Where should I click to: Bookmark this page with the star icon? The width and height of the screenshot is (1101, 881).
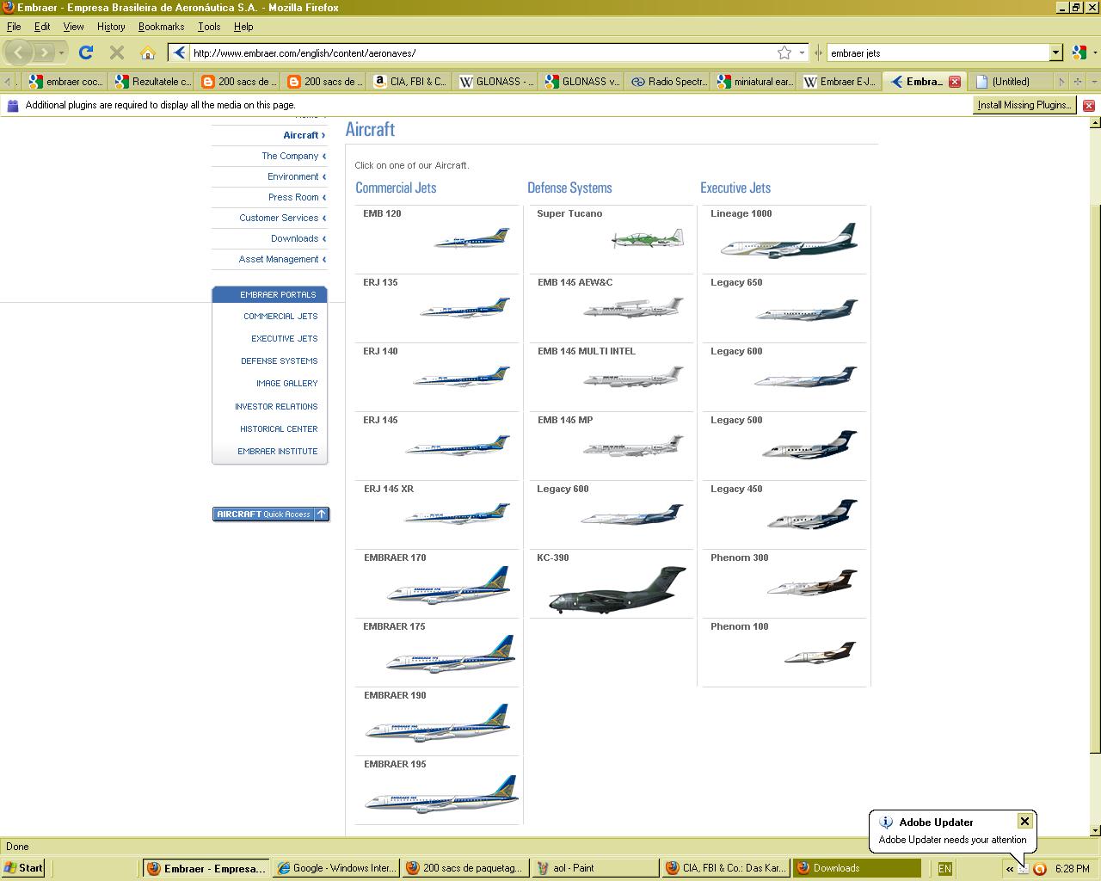784,52
